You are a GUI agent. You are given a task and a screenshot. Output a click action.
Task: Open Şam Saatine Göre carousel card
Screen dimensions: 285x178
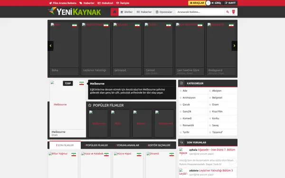(190, 49)
